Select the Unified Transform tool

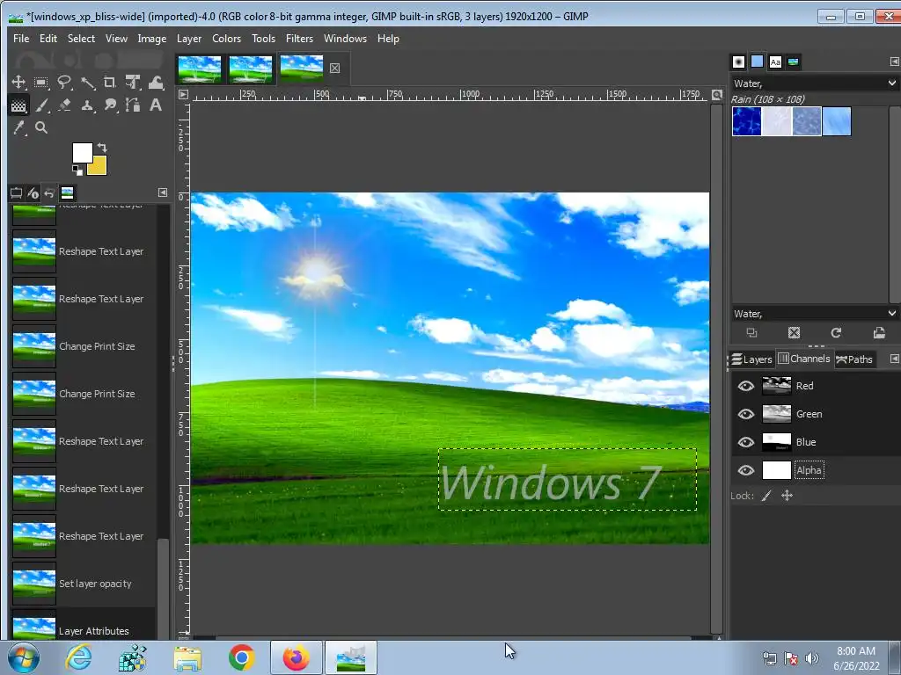(133, 82)
